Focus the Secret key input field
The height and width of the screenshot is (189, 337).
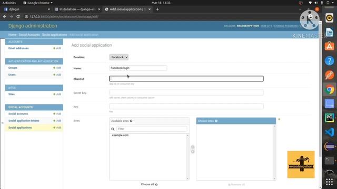click(x=186, y=92)
